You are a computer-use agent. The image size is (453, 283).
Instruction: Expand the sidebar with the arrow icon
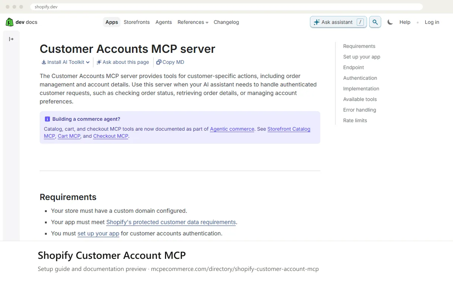click(x=11, y=39)
